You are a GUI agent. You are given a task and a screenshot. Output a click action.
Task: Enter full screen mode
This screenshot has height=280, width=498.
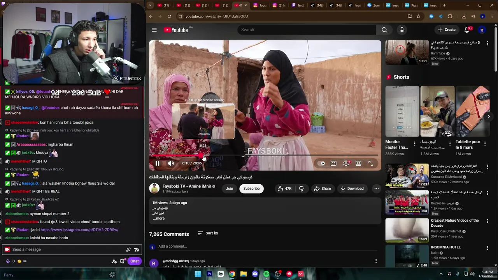[371, 163]
